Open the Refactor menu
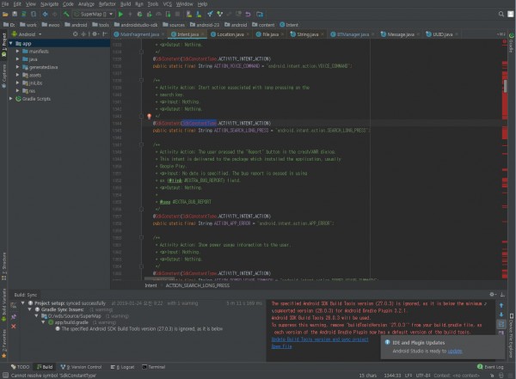 (x=107, y=4)
